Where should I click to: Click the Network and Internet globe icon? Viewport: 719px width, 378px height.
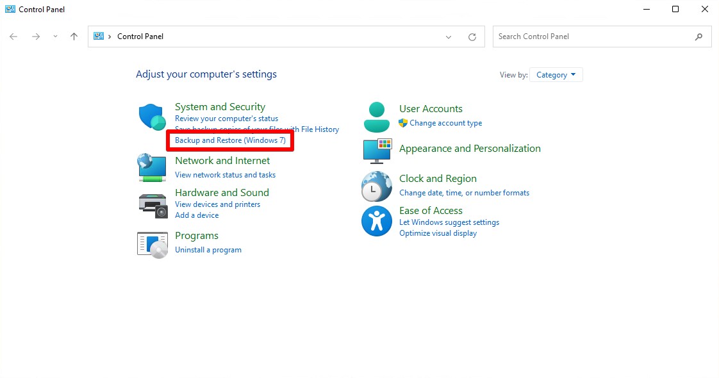pos(151,167)
